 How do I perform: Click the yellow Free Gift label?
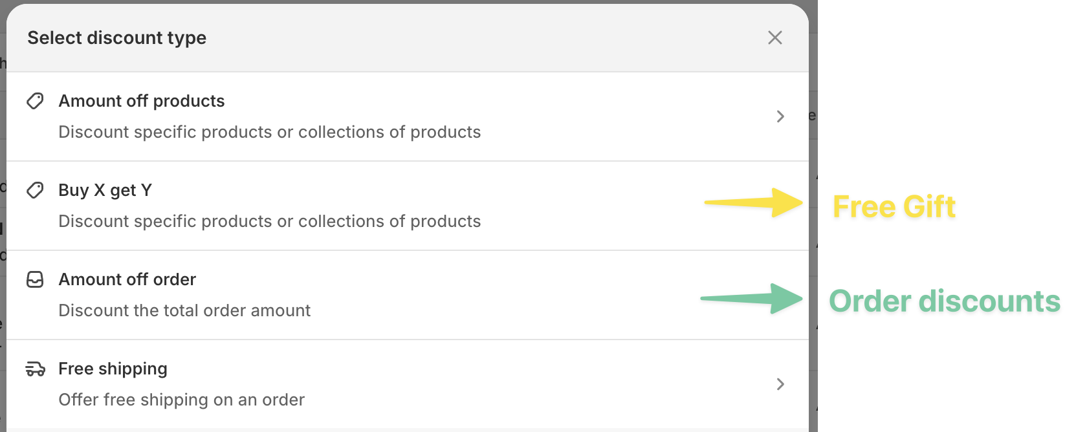[894, 207]
